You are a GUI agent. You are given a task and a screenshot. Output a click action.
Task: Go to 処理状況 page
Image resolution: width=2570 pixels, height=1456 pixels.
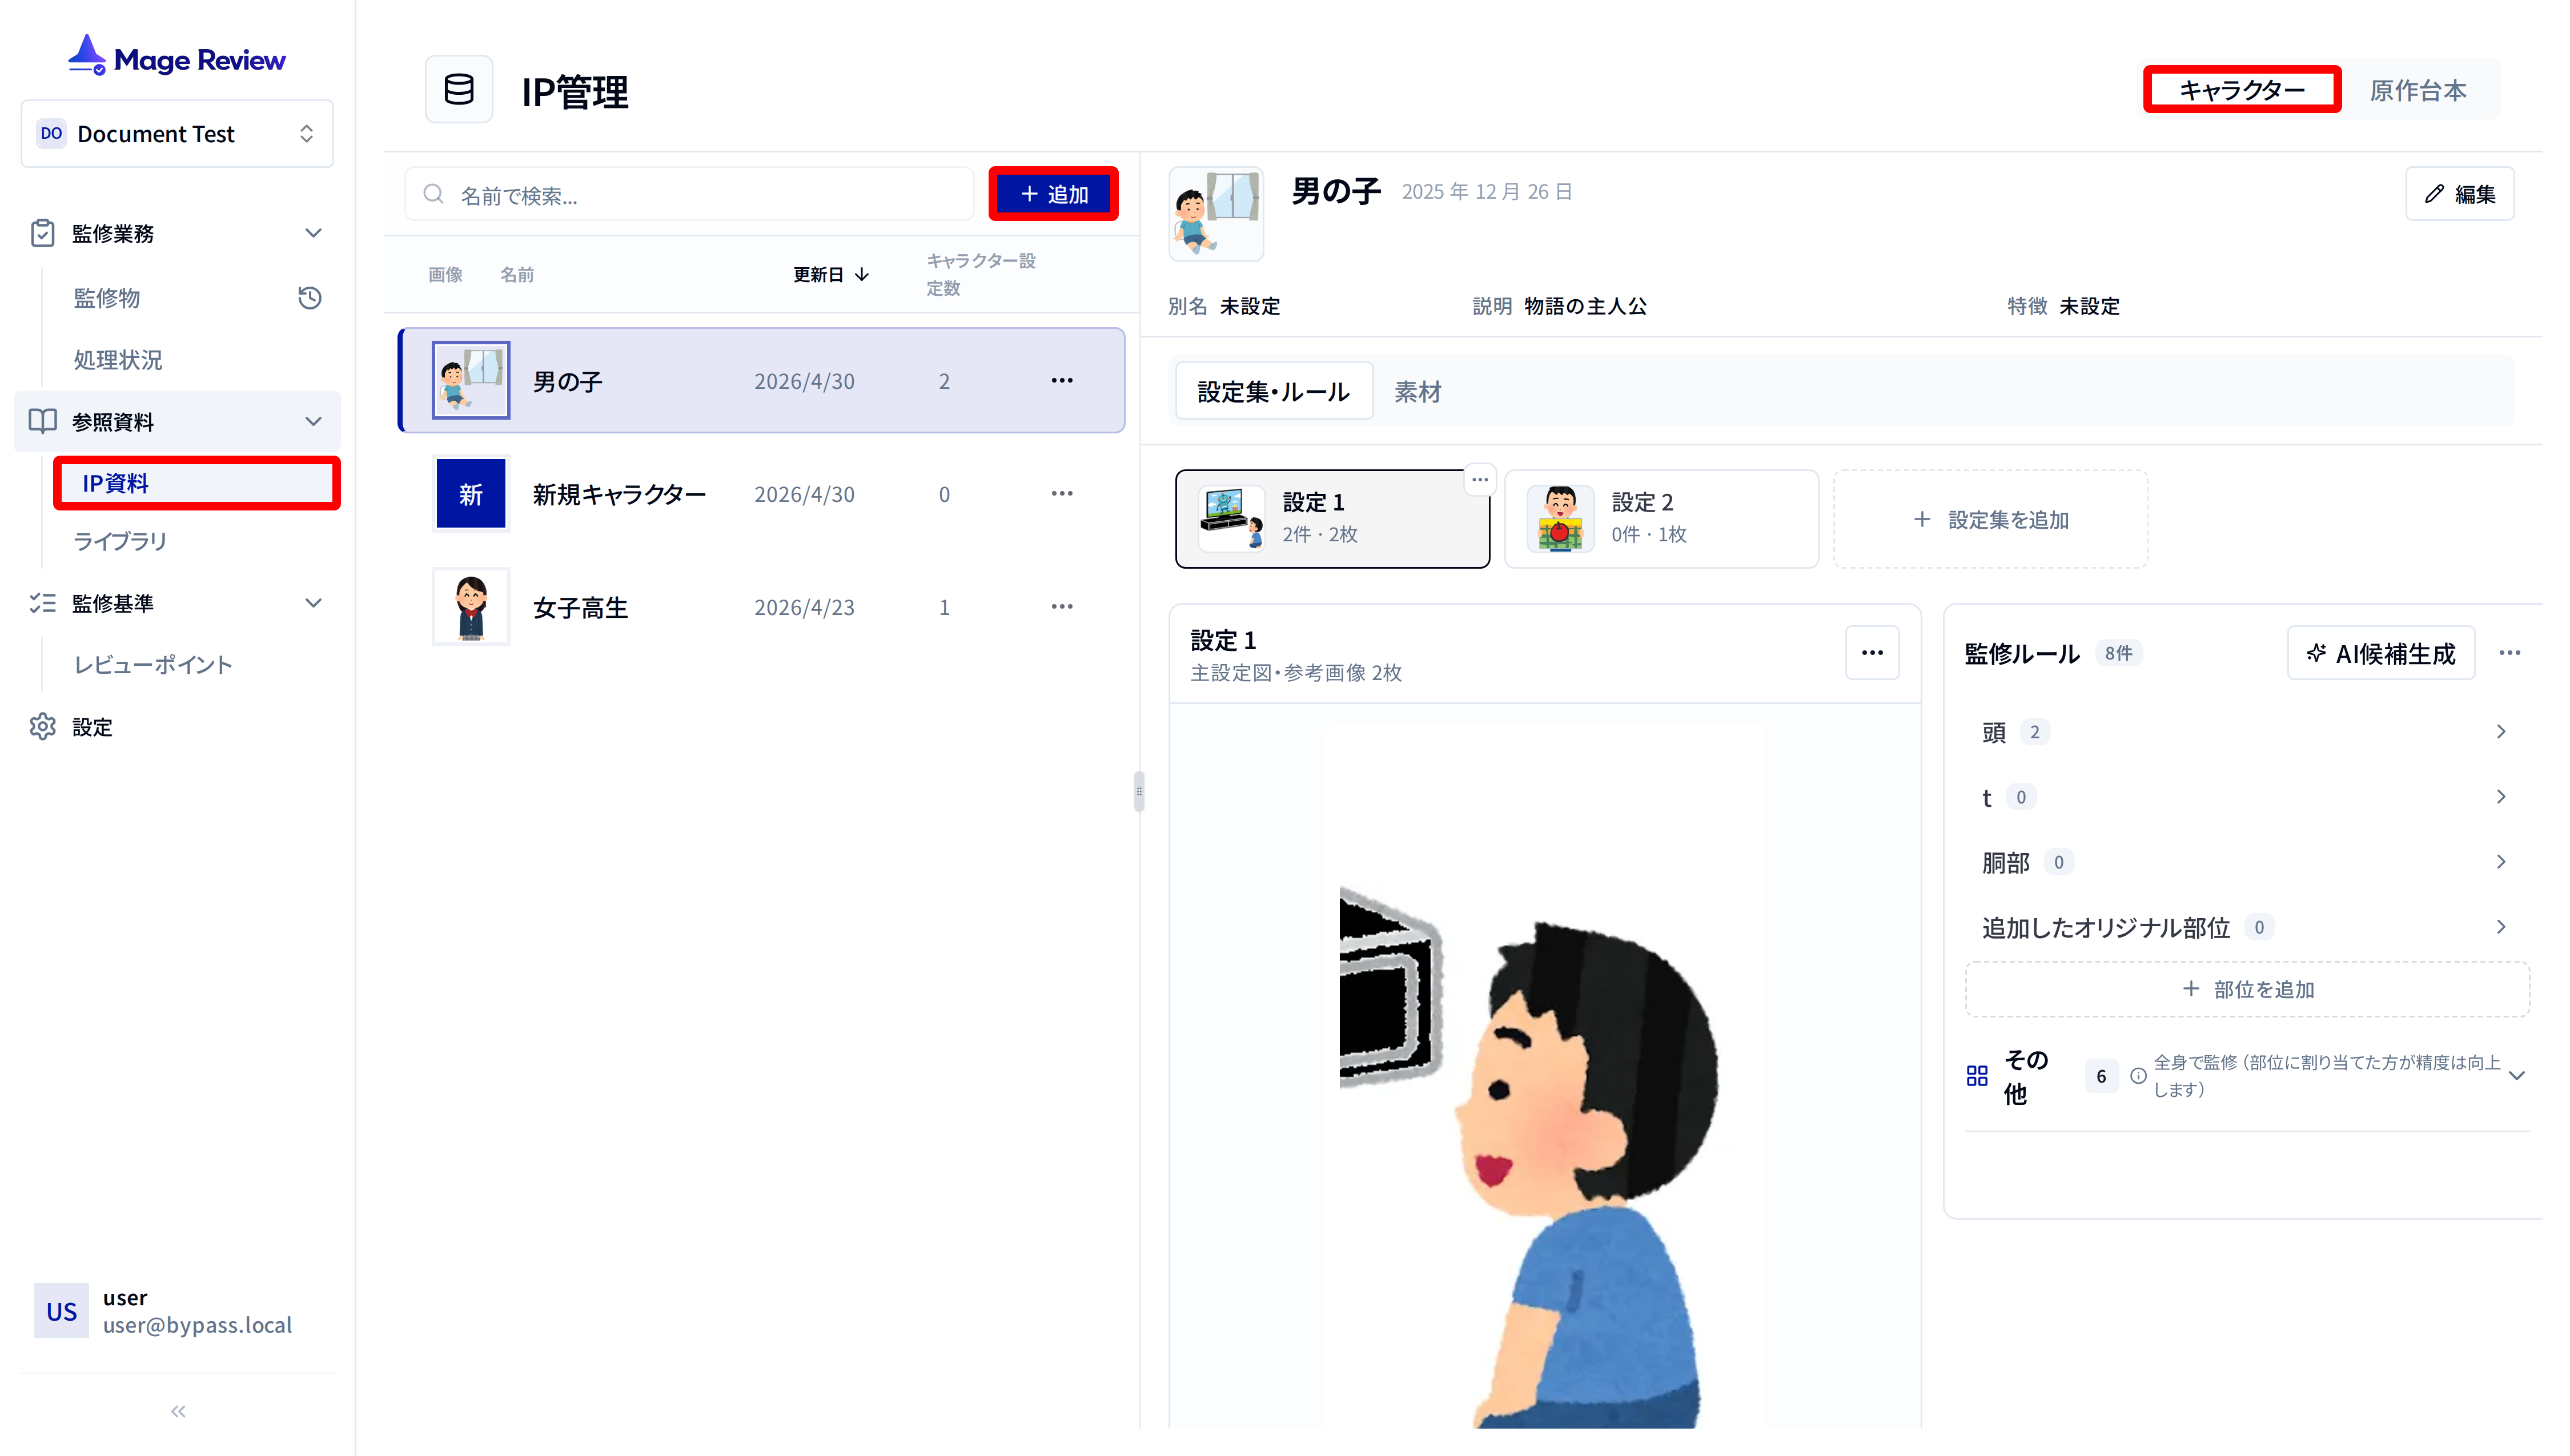pos(118,360)
